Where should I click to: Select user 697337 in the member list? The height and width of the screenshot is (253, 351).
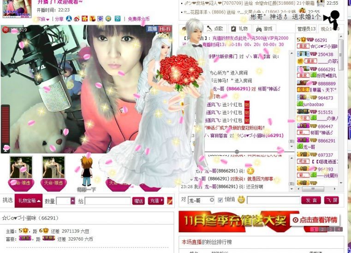(326, 155)
